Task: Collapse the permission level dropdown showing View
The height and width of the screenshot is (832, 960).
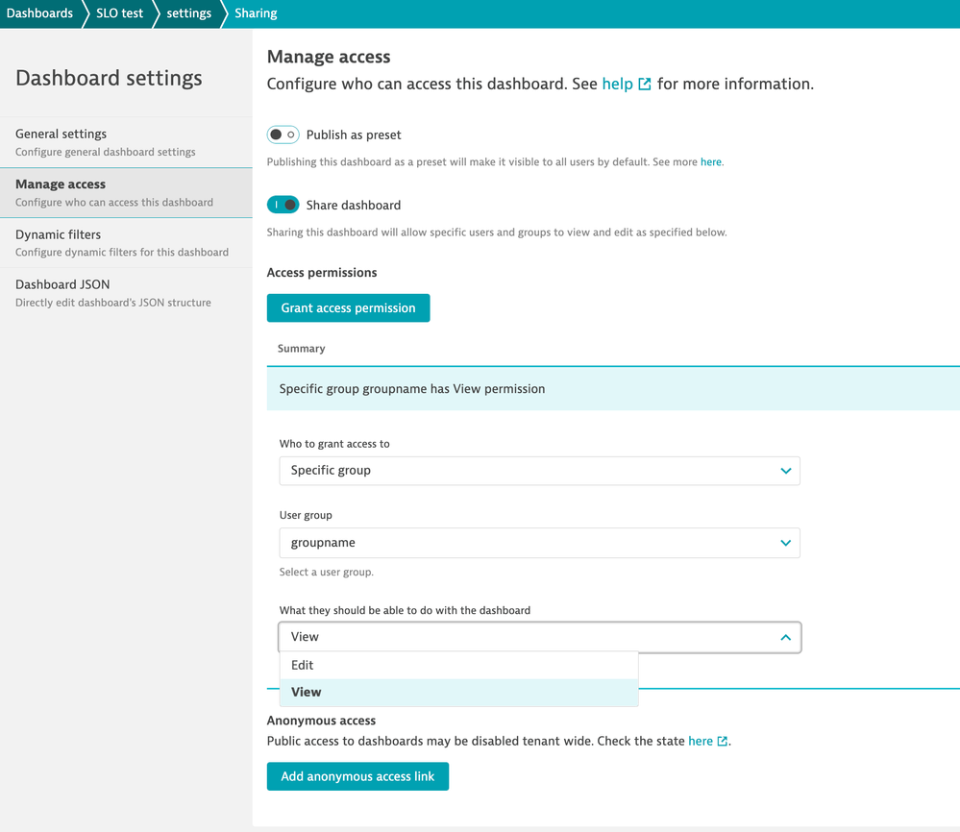Action: pos(785,637)
